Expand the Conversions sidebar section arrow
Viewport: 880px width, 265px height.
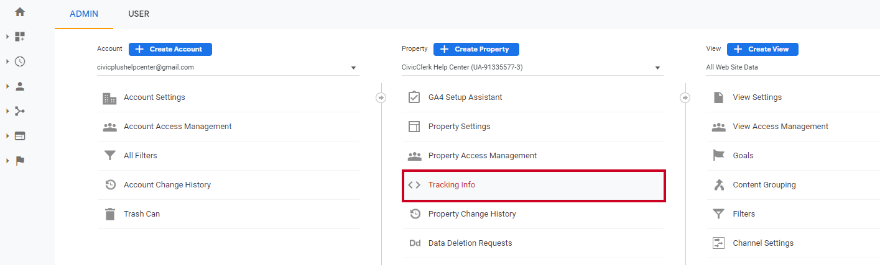[7, 161]
